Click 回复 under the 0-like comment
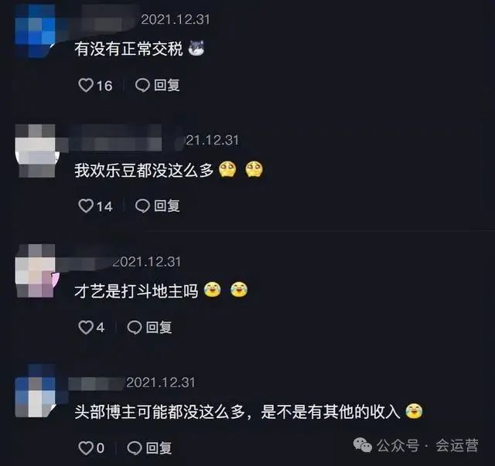495x466 pixels. (159, 448)
